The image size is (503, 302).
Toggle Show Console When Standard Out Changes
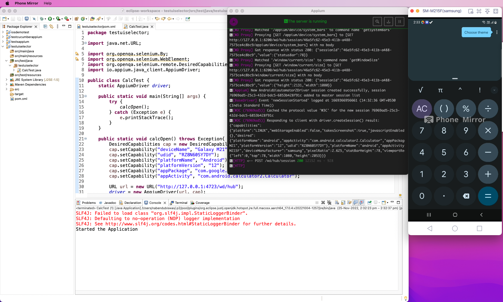[x=355, y=202]
